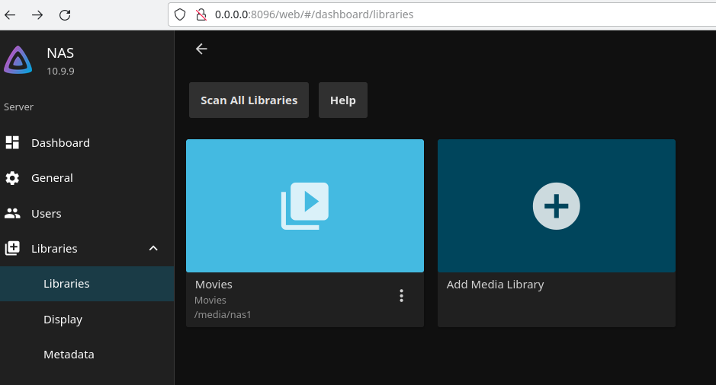Click the Libraries plus-folder icon in sidebar
The height and width of the screenshot is (385, 716).
pos(12,249)
